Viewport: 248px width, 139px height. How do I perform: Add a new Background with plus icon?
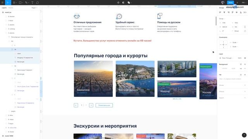[x=245, y=64]
